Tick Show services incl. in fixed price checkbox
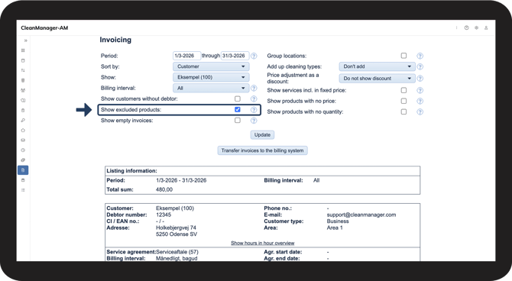 [403, 90]
